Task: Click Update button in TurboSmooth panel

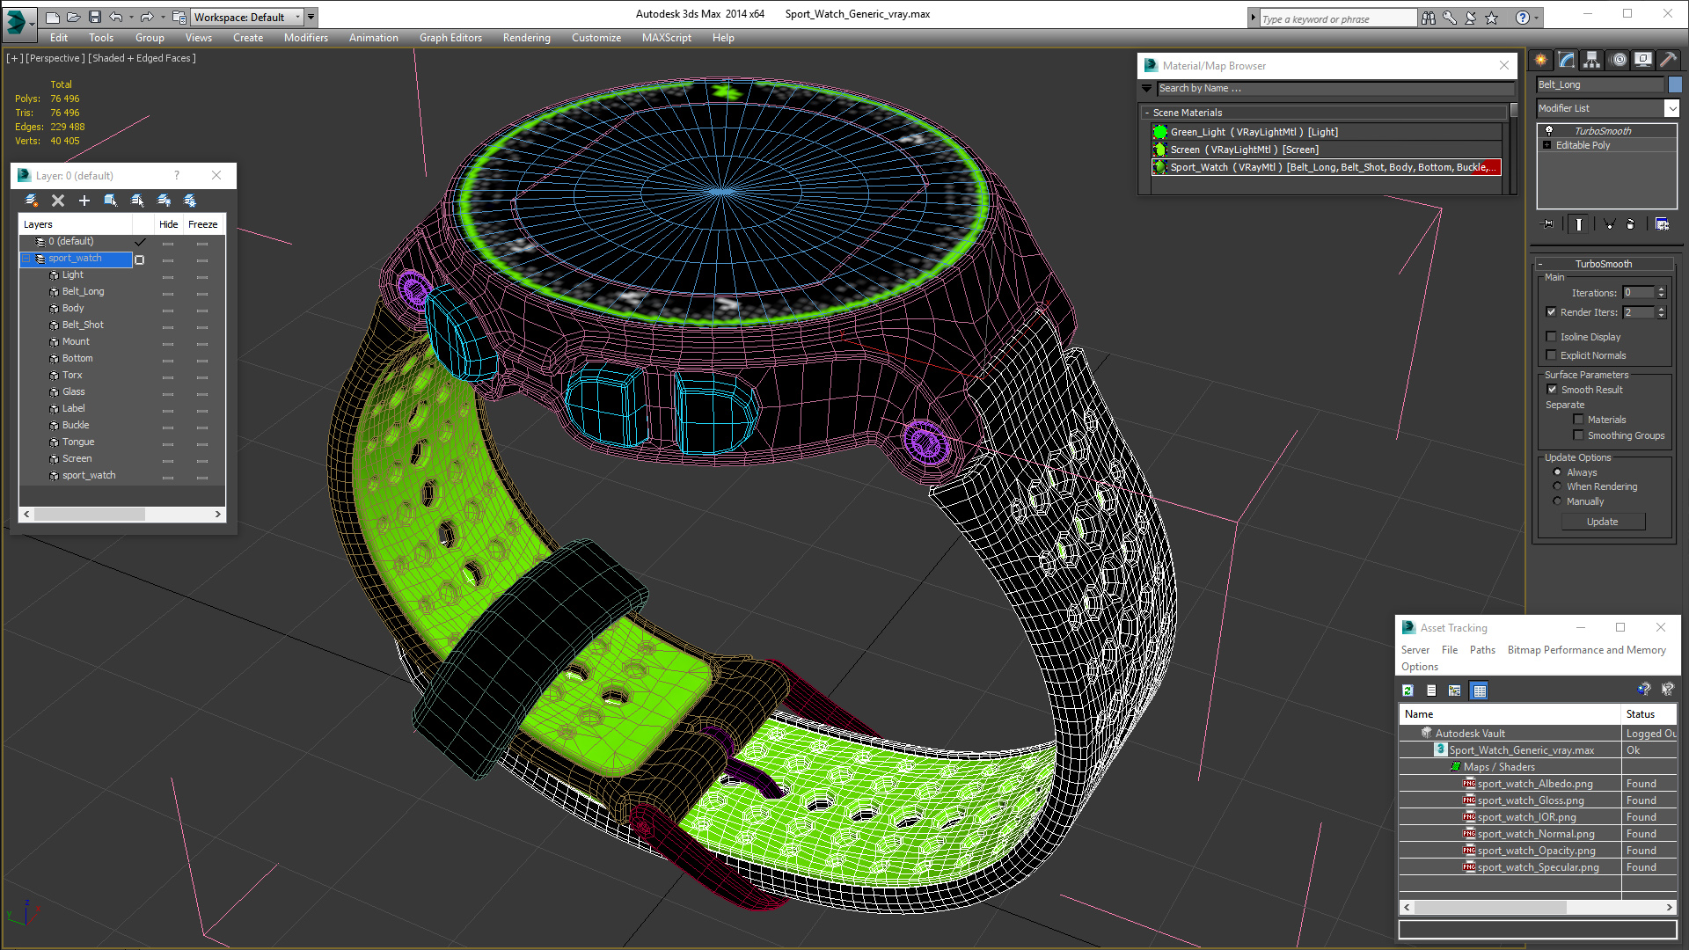Action: (x=1602, y=521)
